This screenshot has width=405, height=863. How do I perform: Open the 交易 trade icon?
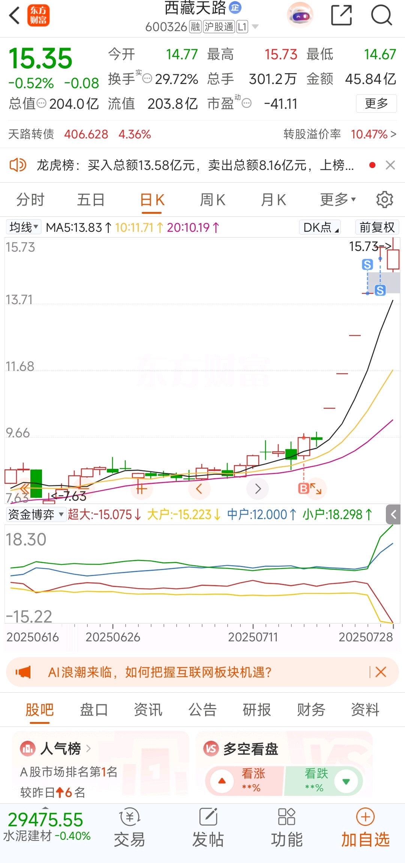pos(129,828)
